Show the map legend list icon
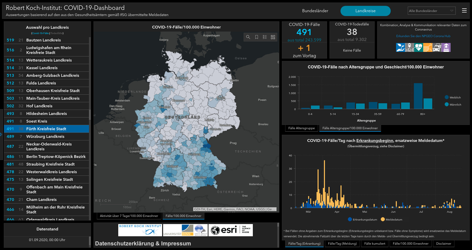472x250 pixels. pyautogui.click(x=265, y=37)
